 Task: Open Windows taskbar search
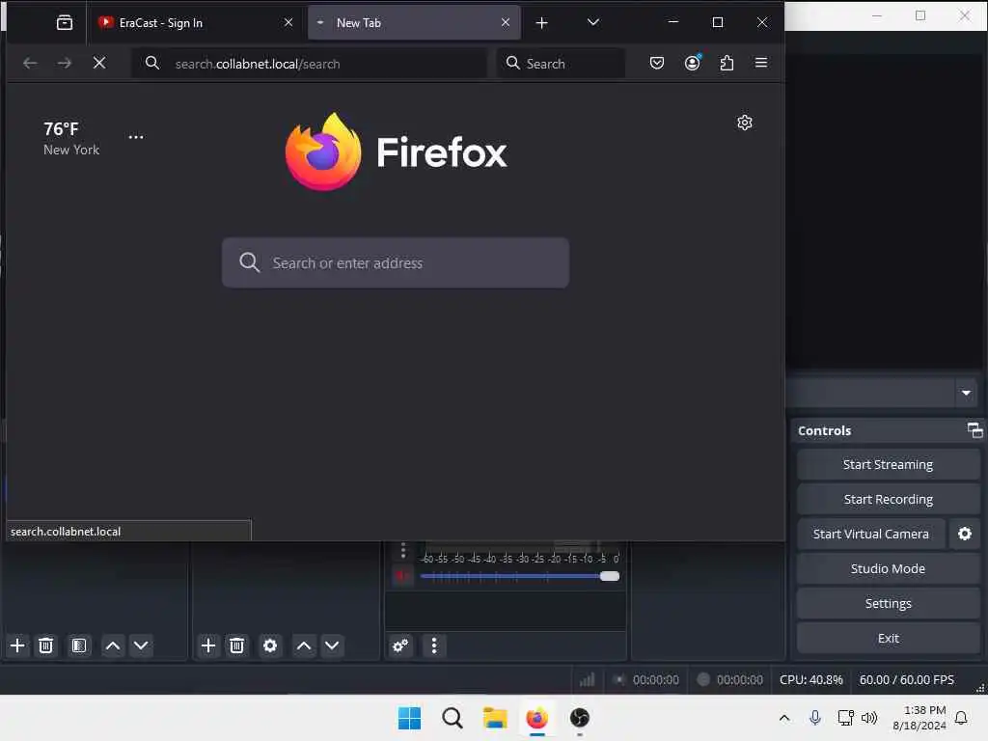coord(452,718)
